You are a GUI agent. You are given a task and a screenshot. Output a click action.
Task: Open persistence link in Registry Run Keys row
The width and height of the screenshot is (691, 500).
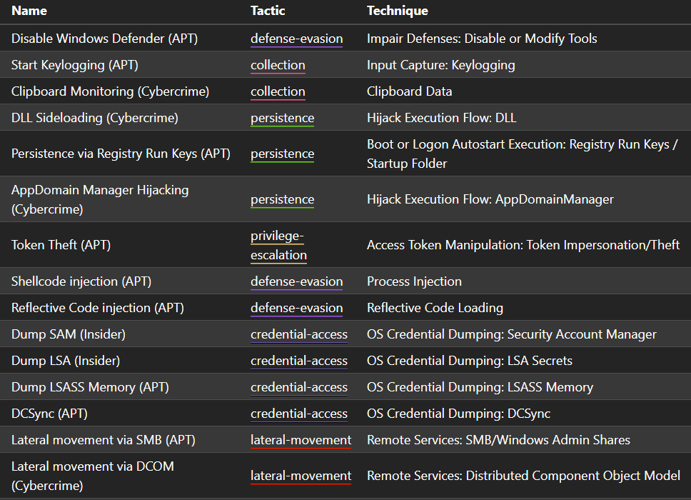282,154
